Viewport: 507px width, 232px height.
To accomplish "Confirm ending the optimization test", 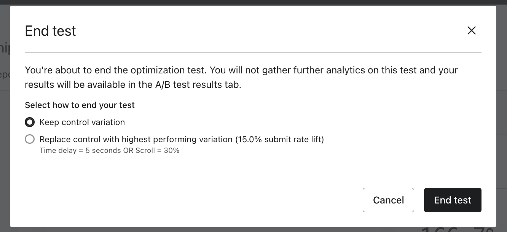I will coord(453,200).
